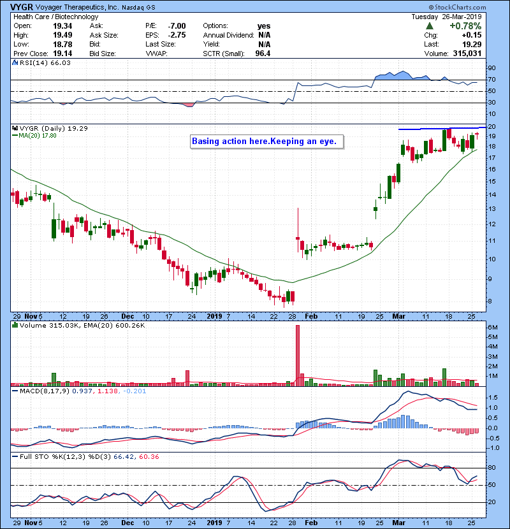Click the 6M label on volume axis

point(492,327)
